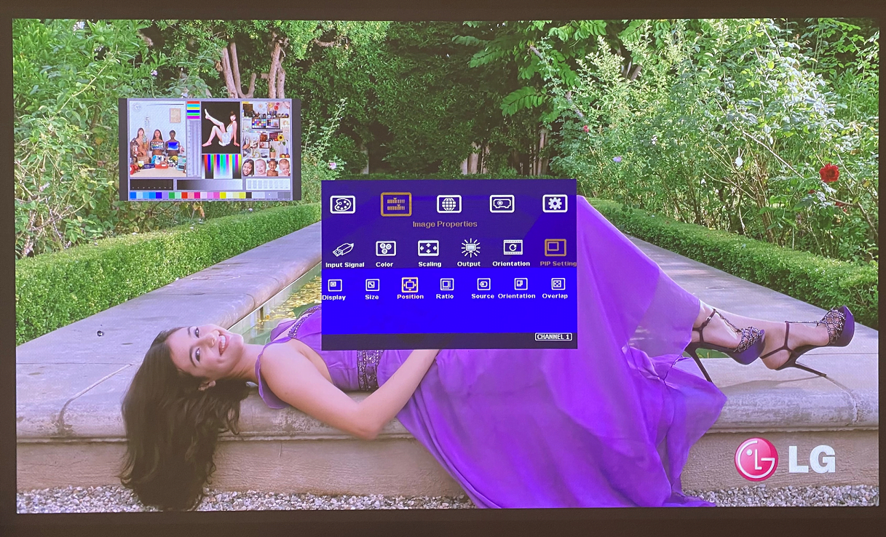Click the CHANNEL 1 indicator
The height and width of the screenshot is (537, 886).
[553, 337]
